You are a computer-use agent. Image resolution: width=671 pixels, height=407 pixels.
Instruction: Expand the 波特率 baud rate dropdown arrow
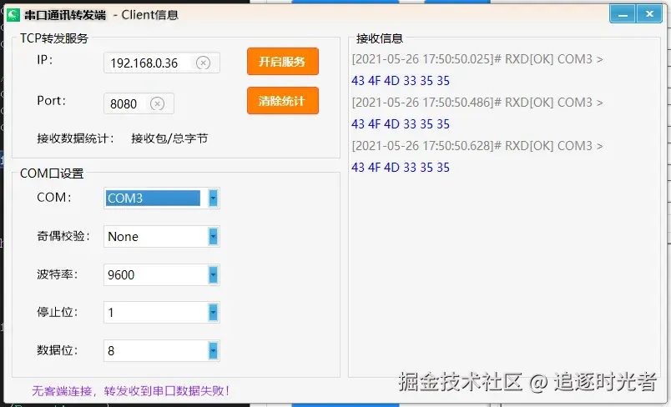pyautogui.click(x=213, y=274)
